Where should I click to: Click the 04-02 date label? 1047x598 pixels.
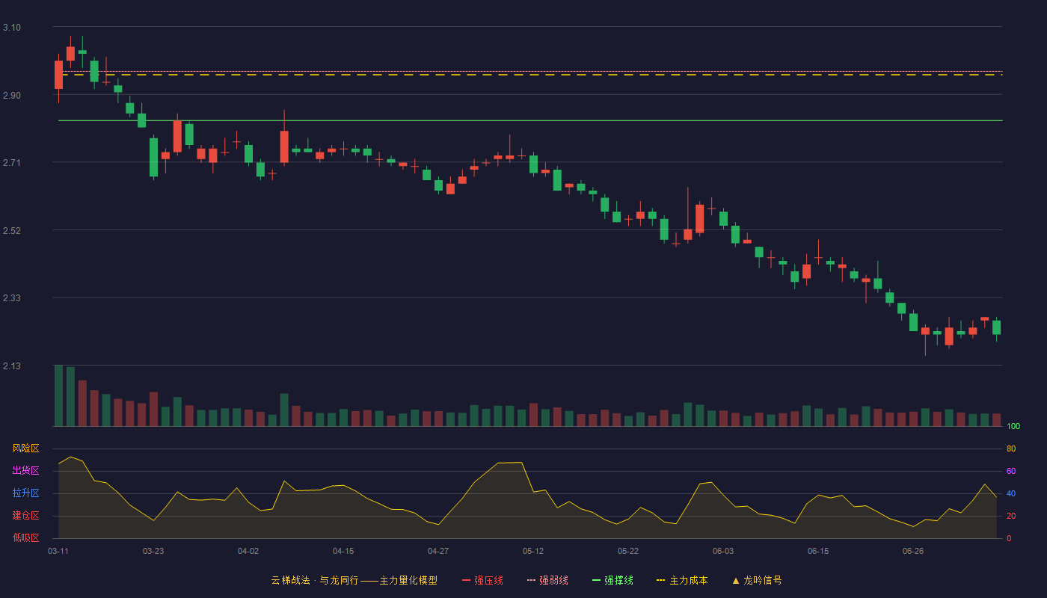(x=248, y=551)
